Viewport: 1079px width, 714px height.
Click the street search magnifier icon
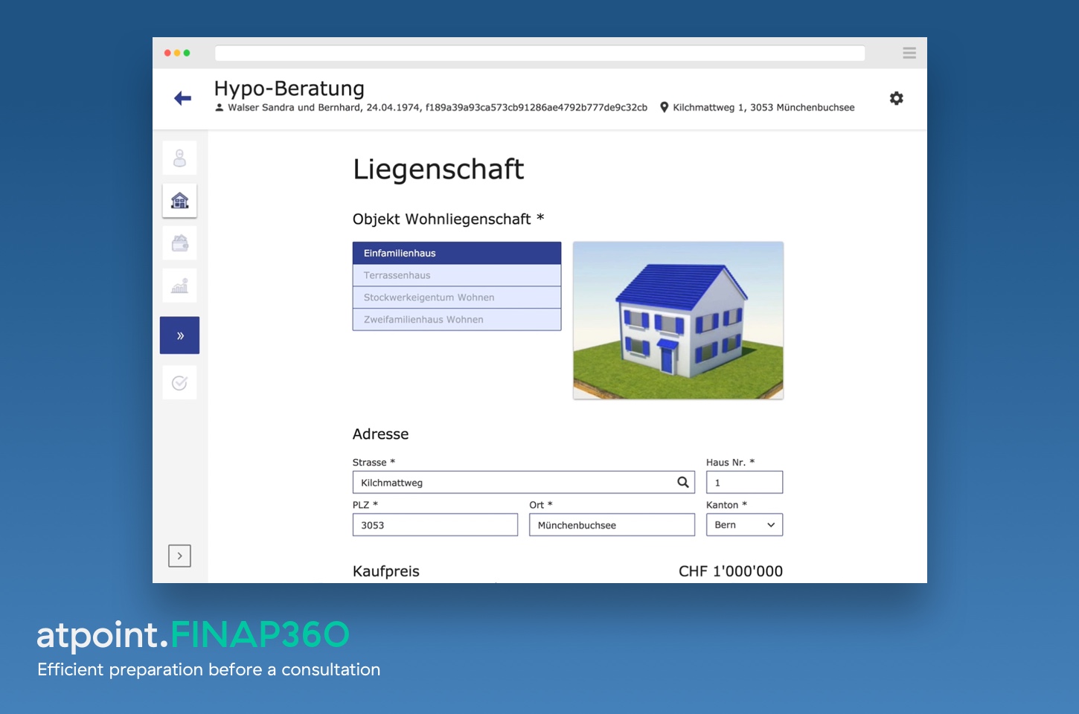[x=682, y=483]
